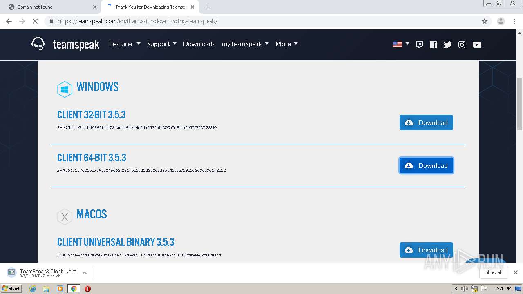Open the Chrome three-dot menu
523x294 pixels.
[514, 21]
